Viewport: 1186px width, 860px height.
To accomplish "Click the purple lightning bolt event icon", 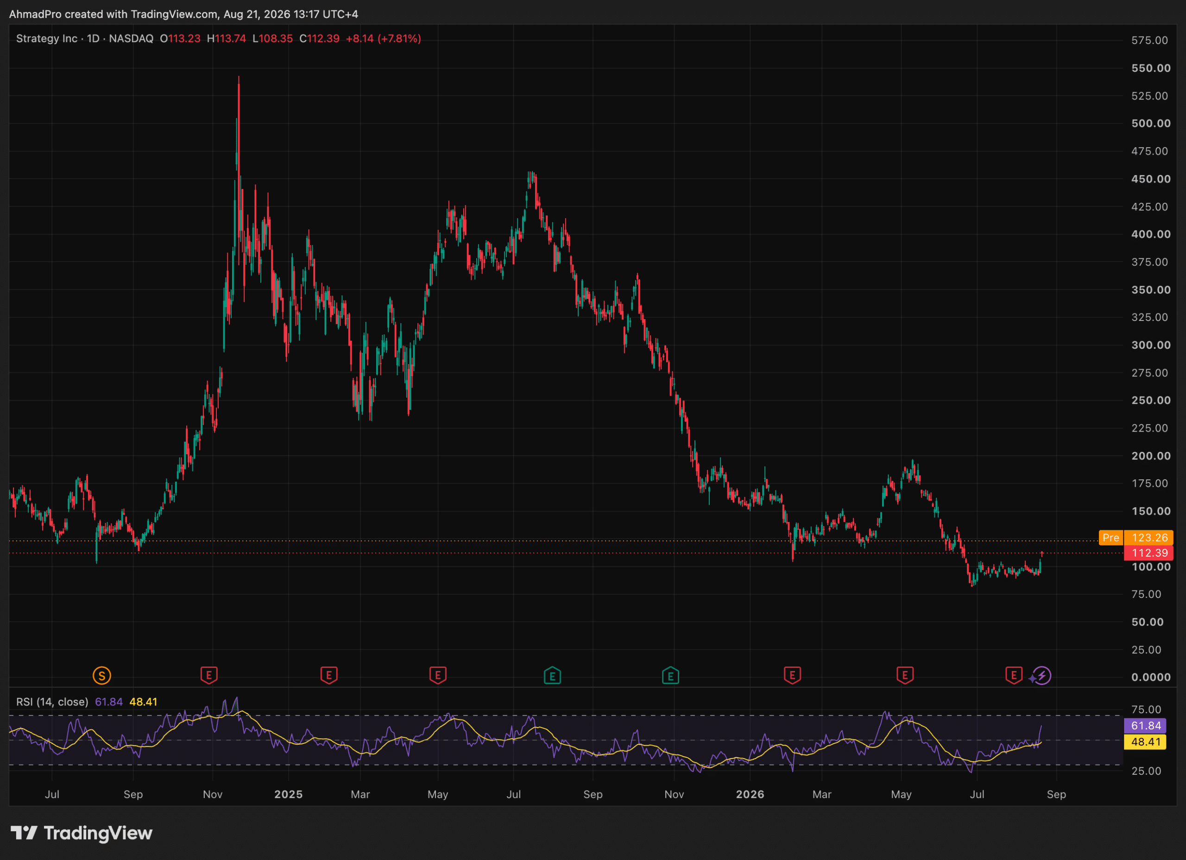I will pos(1041,676).
